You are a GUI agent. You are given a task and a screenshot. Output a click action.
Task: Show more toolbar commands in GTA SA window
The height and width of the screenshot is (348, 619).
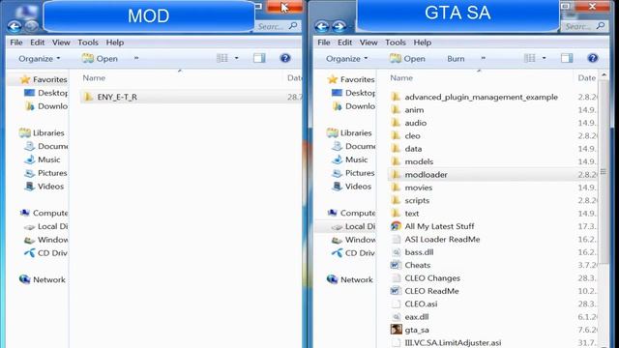click(483, 58)
